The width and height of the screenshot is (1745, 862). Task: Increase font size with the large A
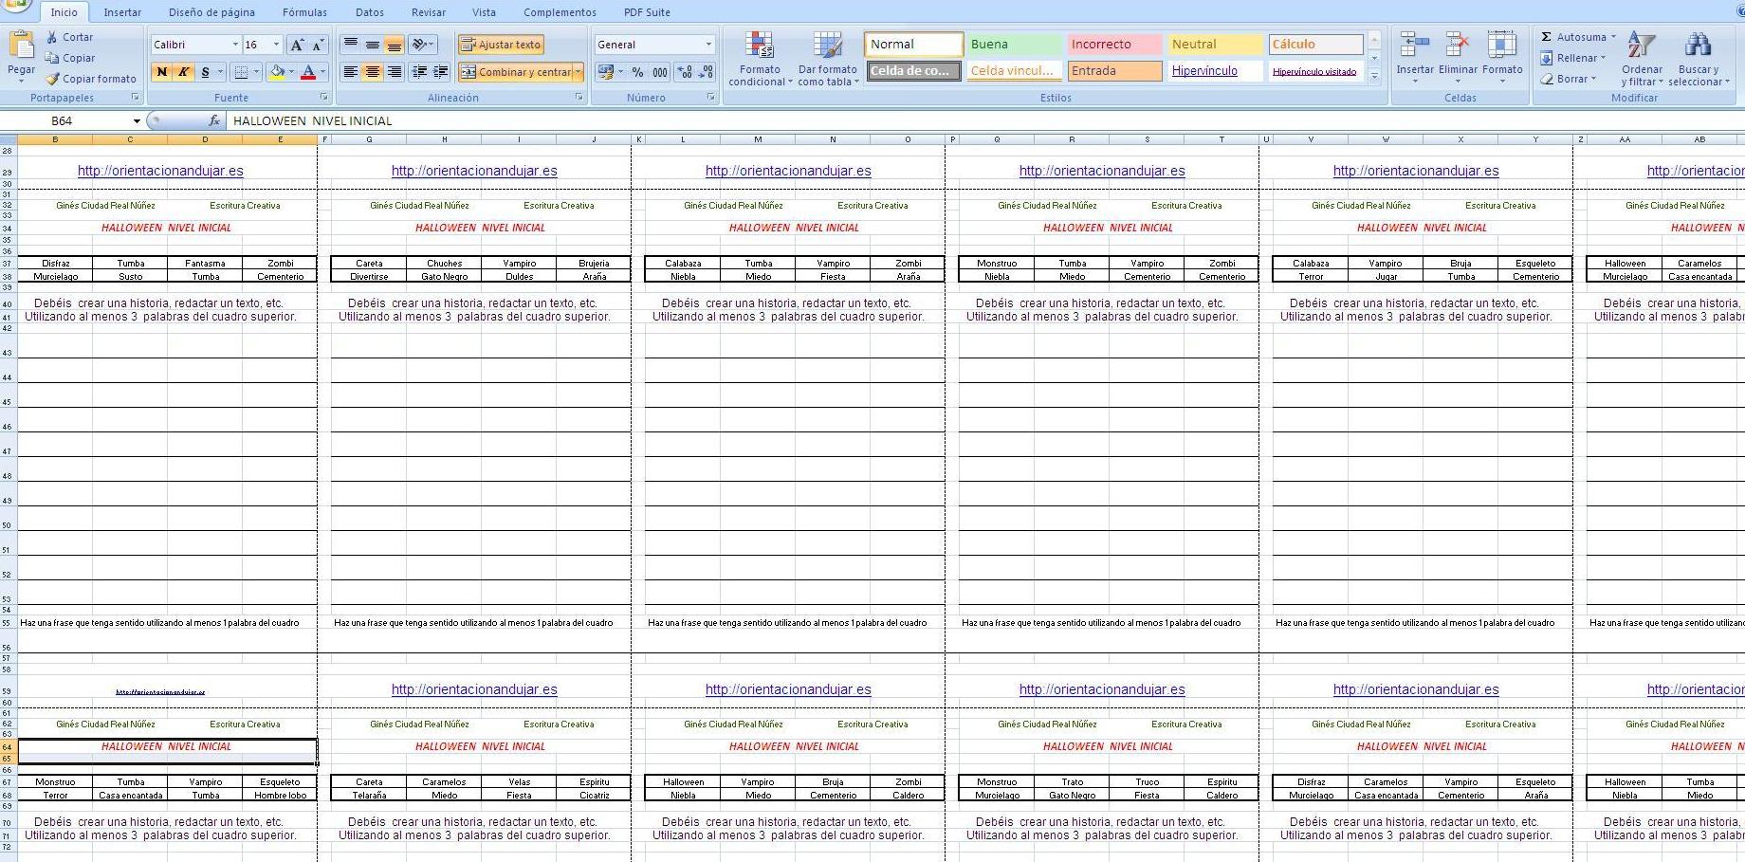pyautogui.click(x=297, y=45)
